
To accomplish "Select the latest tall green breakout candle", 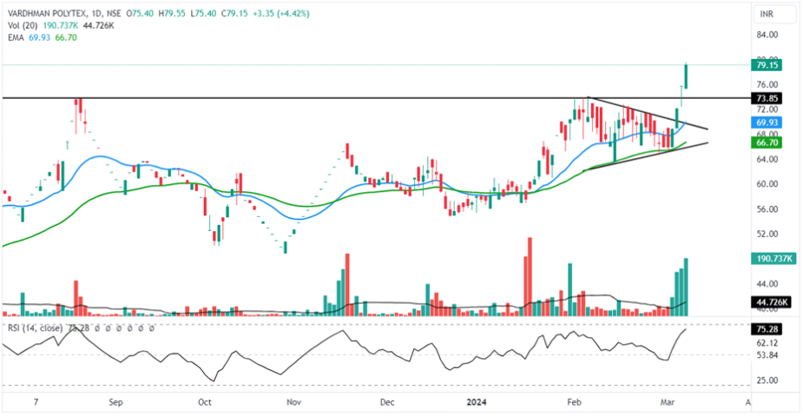I will pyautogui.click(x=687, y=76).
